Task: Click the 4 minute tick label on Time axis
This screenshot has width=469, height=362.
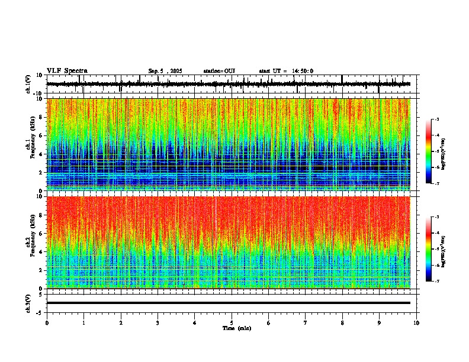Action: [195, 323]
